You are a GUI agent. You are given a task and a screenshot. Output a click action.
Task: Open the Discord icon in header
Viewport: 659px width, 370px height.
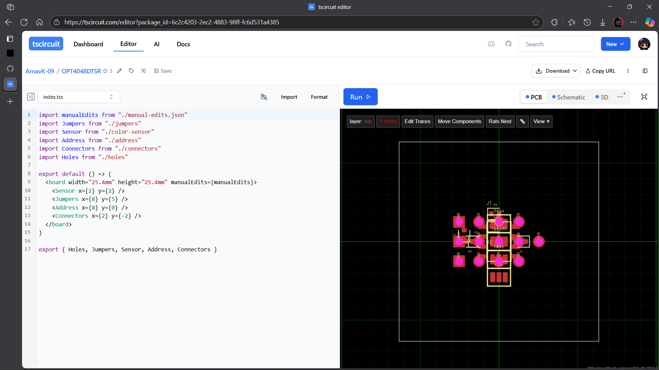(x=491, y=44)
